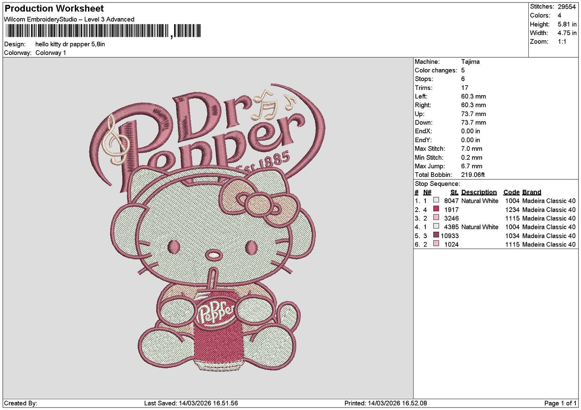Click the Stops value 6

tap(463, 79)
